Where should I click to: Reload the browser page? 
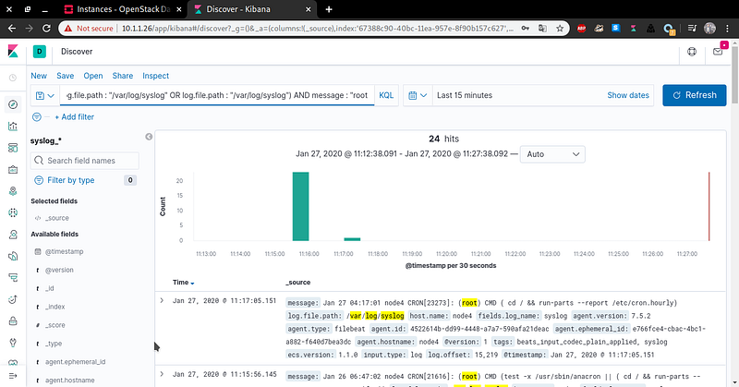46,29
